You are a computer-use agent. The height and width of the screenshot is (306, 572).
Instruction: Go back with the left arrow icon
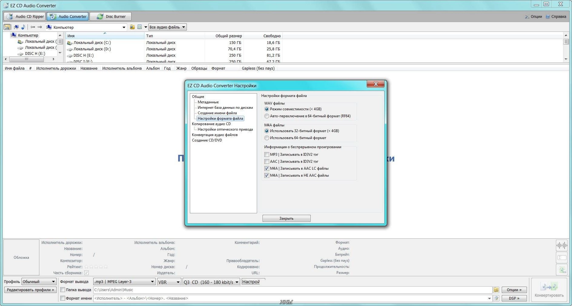coord(33,27)
